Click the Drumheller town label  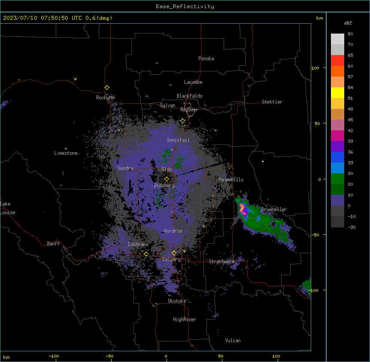pyautogui.click(x=274, y=209)
